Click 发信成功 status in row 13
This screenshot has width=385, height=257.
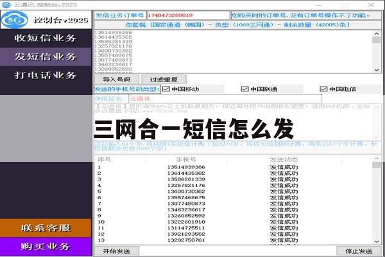click(284, 240)
